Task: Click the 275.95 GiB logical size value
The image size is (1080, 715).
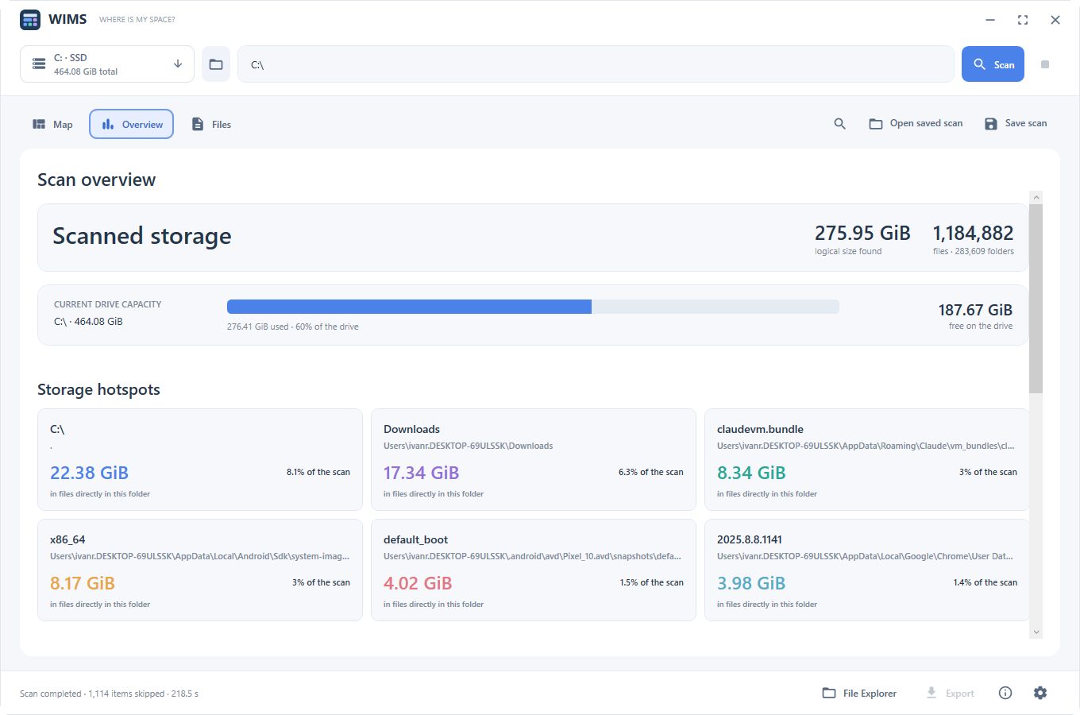Action: (x=862, y=233)
